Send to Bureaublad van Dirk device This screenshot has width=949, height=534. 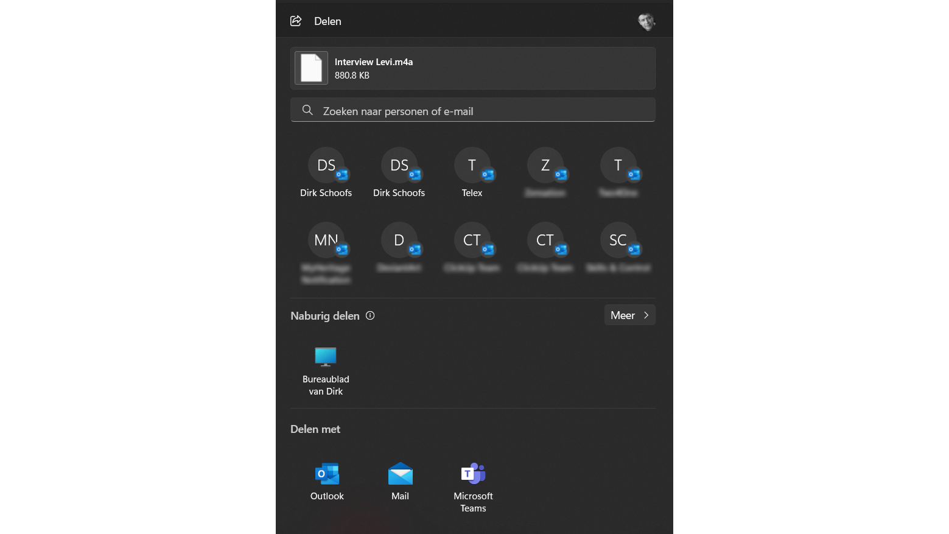326,371
